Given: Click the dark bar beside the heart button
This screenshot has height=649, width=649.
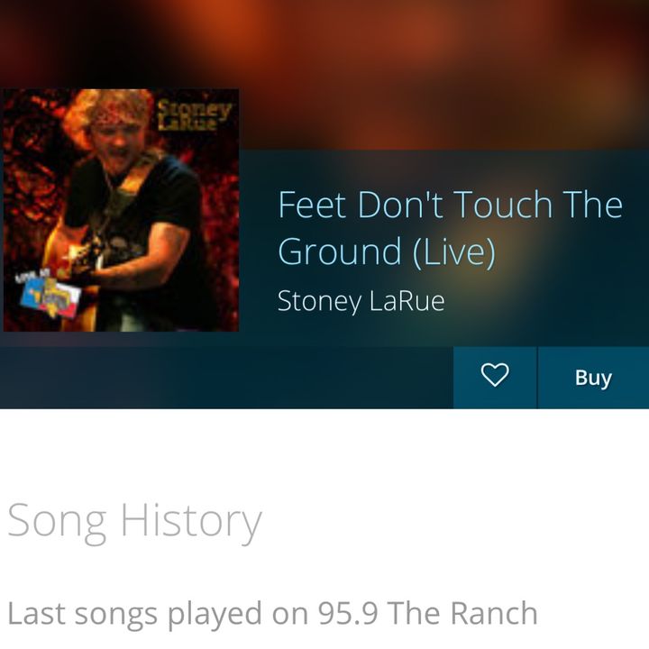Looking at the screenshot, I should click(x=227, y=378).
